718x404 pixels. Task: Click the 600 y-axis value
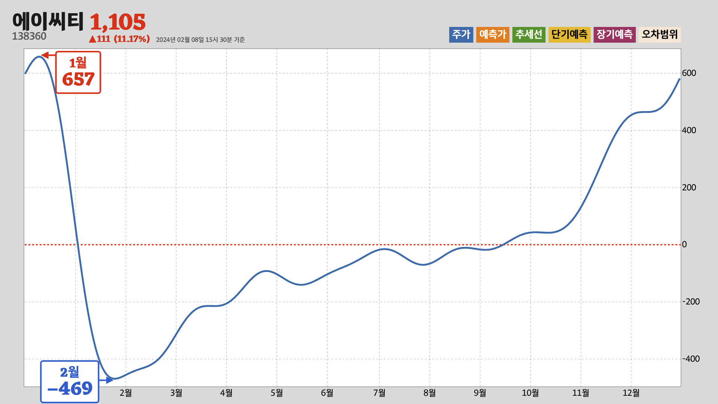(689, 73)
